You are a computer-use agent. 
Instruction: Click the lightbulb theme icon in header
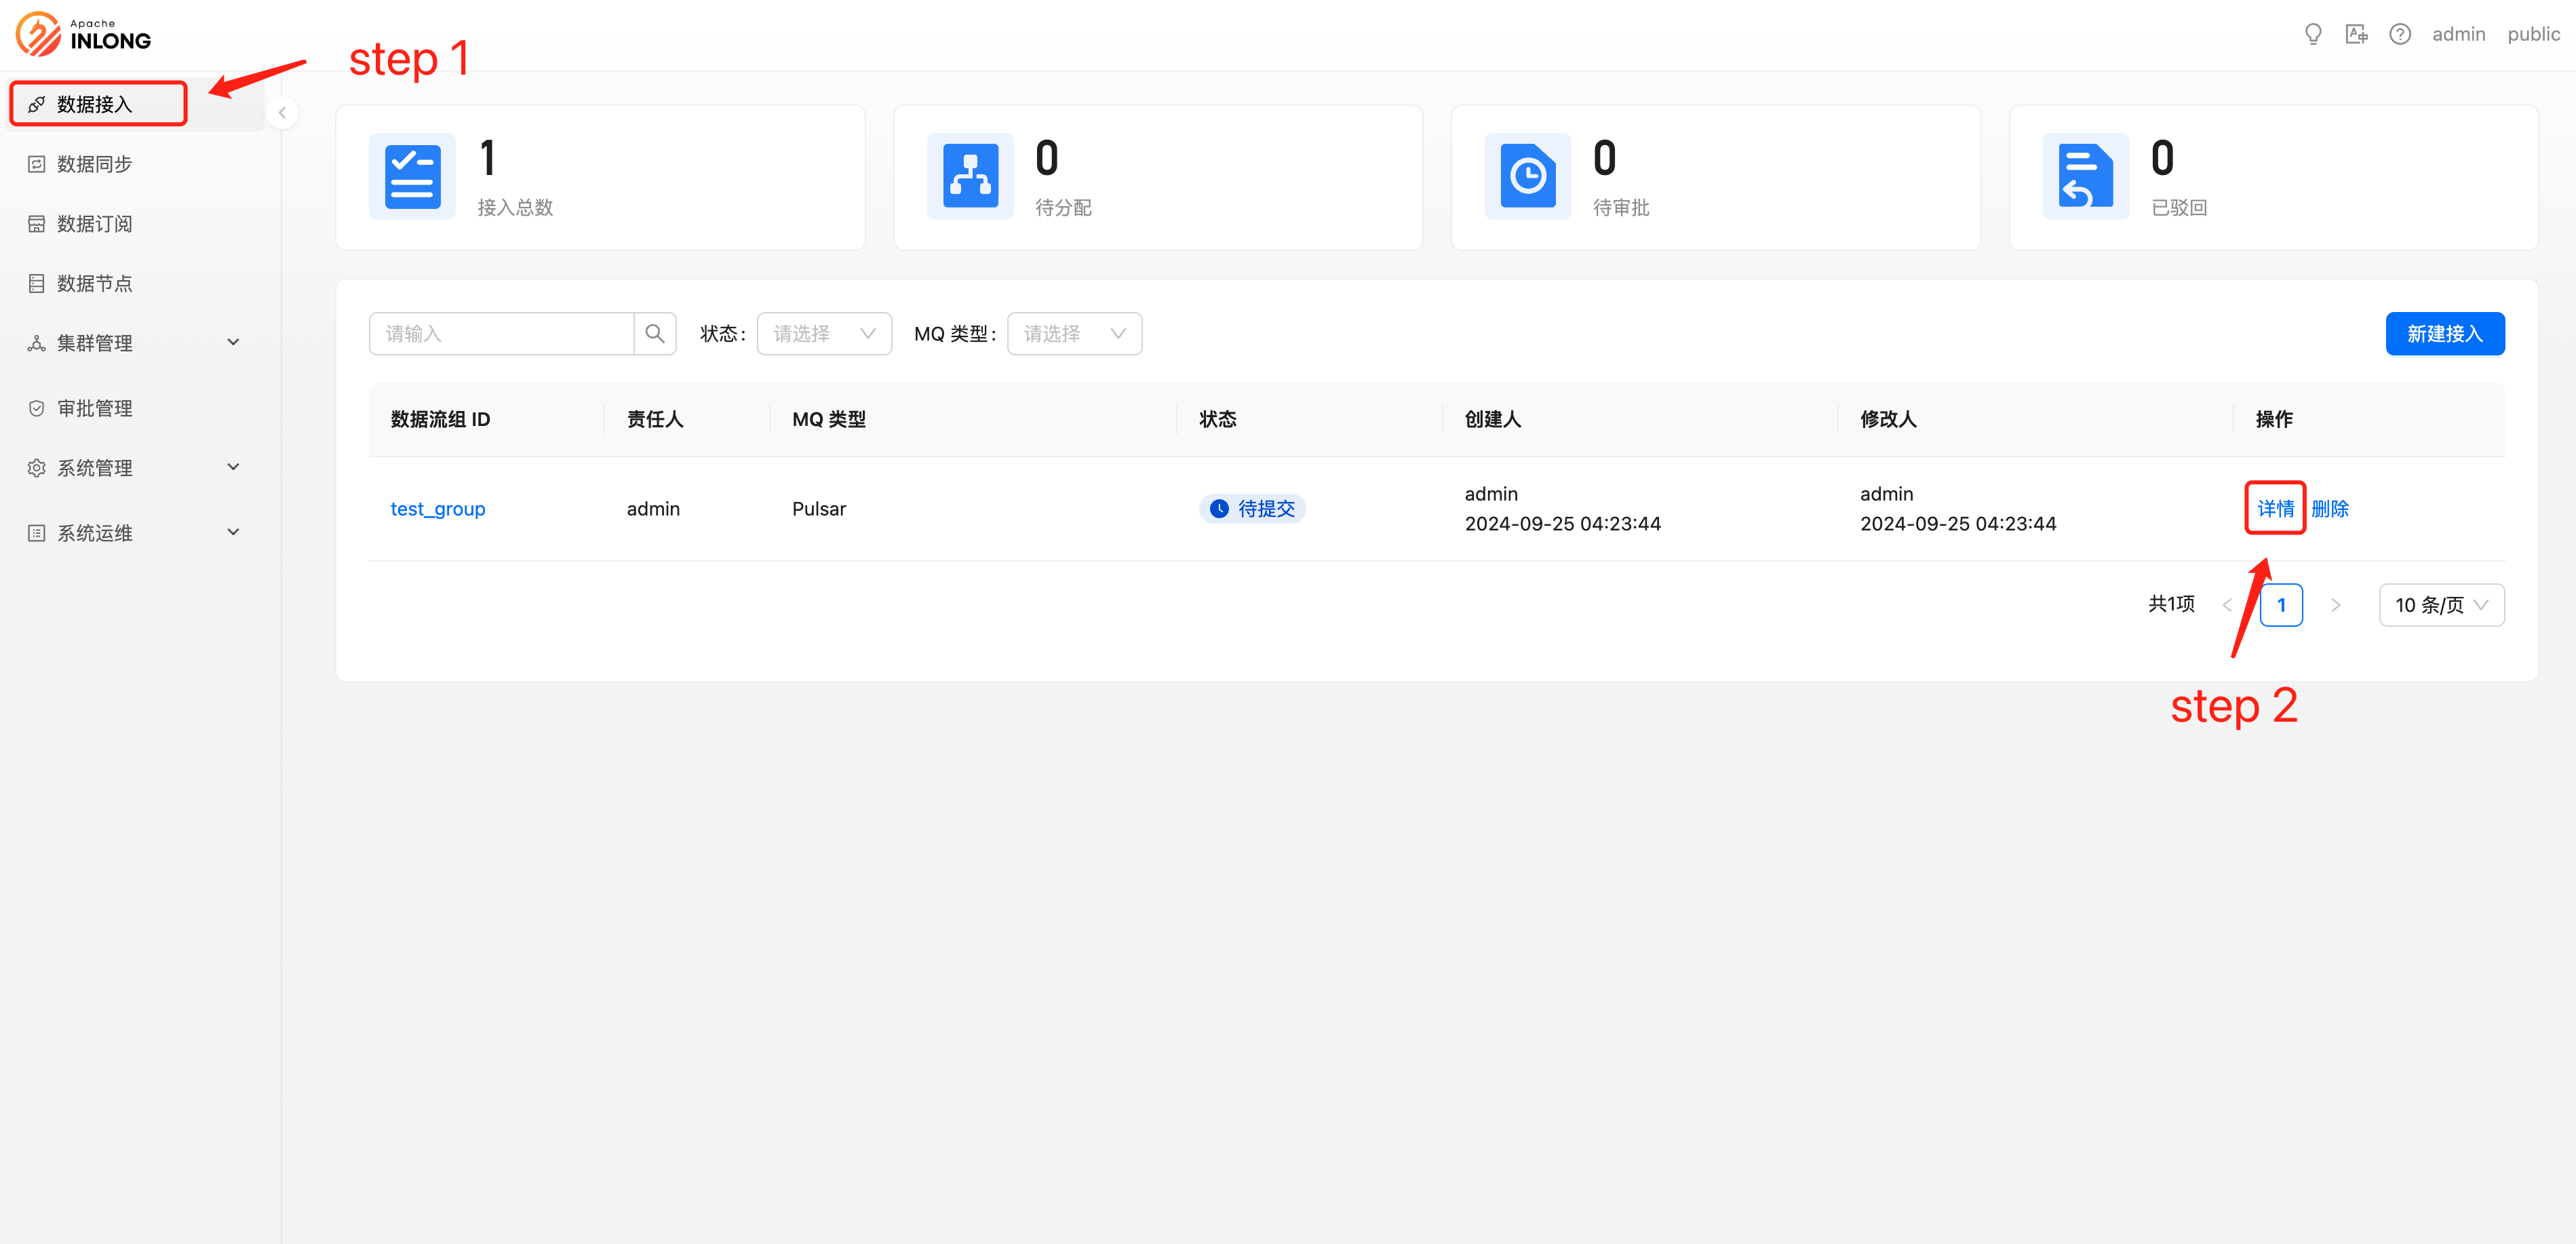coord(2312,34)
